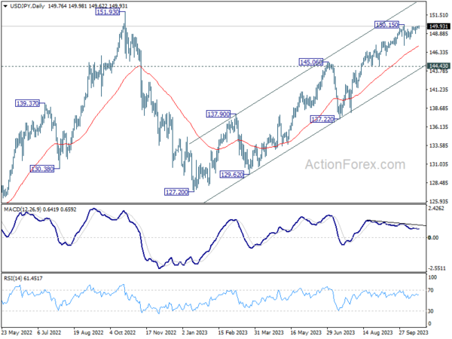
Task: Select the 151.930 price label
Action: [108, 12]
